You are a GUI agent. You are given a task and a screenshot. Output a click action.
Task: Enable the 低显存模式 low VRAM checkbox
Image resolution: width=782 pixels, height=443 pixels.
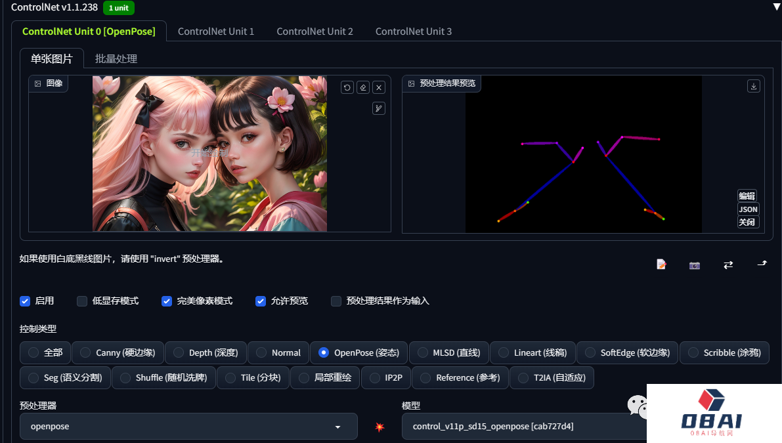click(x=82, y=301)
